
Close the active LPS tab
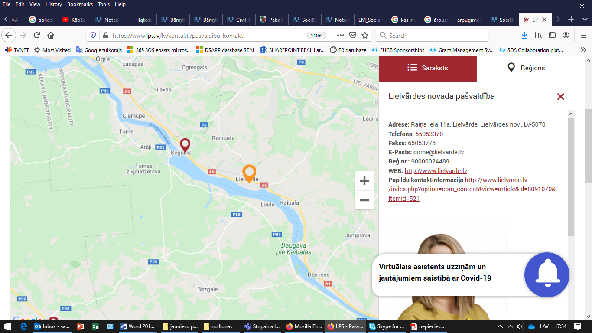pos(544,20)
